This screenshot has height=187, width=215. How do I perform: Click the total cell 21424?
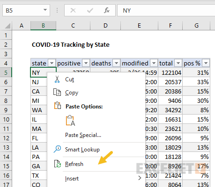[x=171, y=175]
